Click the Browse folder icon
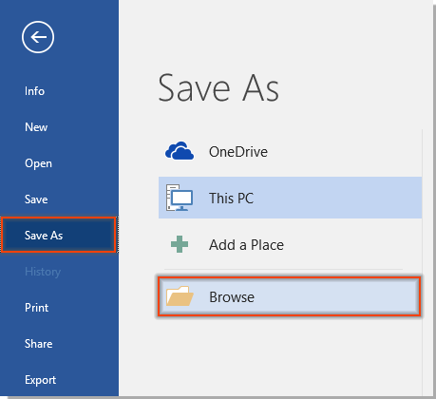Screen dimensions: 436x399 180,296
